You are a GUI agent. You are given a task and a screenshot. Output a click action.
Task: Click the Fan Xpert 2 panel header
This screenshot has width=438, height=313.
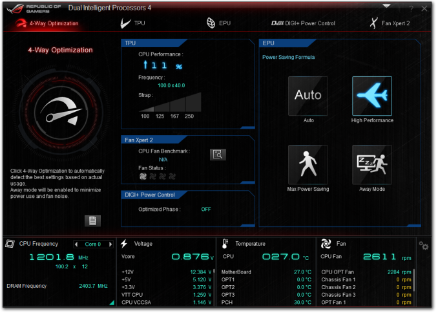click(154, 140)
